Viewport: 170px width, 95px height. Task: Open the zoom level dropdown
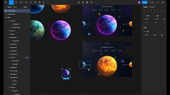tap(164, 2)
